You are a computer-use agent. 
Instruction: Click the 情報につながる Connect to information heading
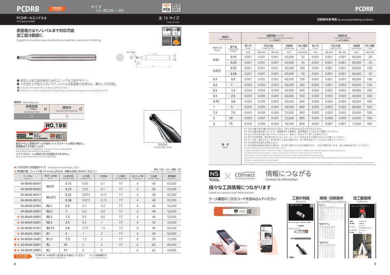coord(288,175)
